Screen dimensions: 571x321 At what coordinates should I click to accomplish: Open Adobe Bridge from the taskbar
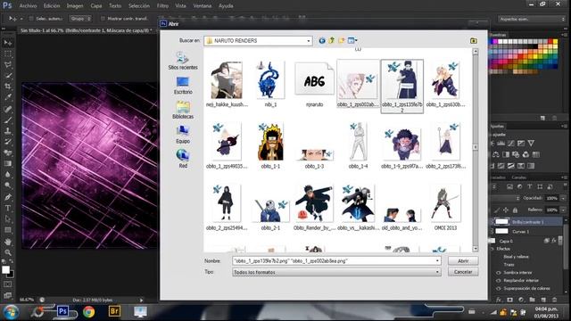[114, 311]
